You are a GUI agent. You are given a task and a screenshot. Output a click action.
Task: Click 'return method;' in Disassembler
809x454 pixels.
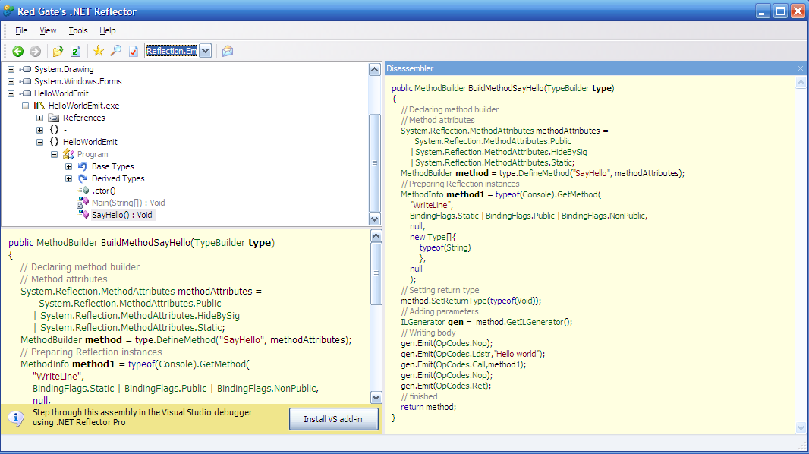428,407
